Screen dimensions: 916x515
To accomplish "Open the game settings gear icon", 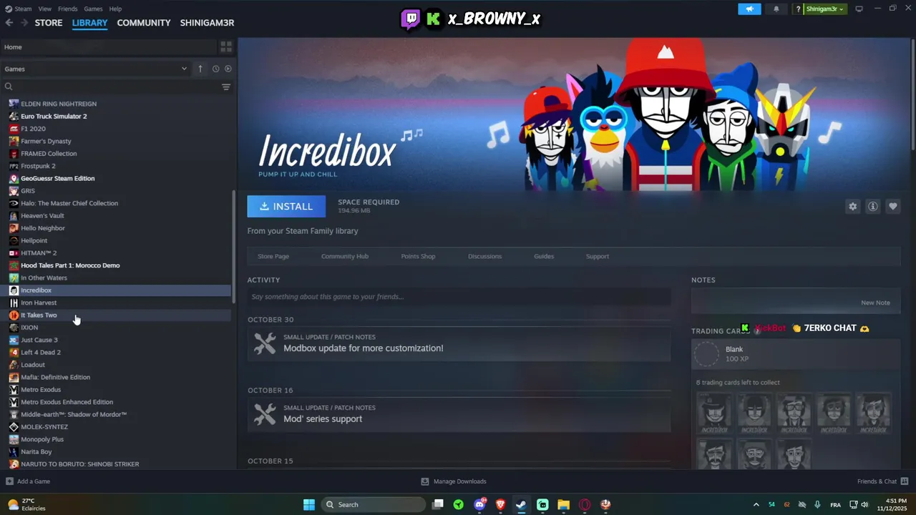I will pos(852,206).
